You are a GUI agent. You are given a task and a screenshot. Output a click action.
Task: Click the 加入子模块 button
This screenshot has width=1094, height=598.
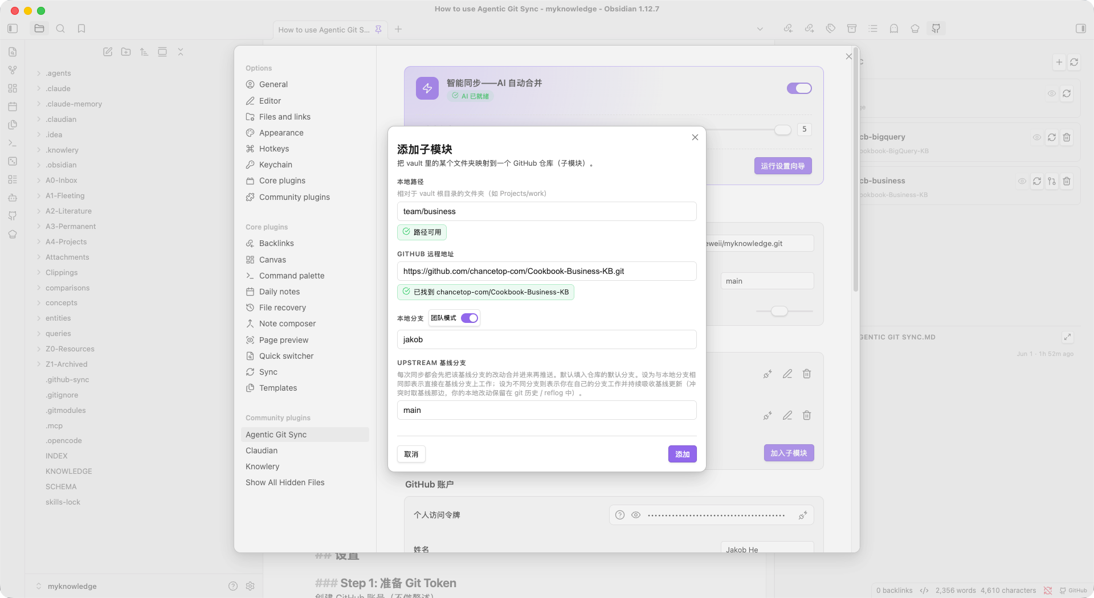point(789,453)
